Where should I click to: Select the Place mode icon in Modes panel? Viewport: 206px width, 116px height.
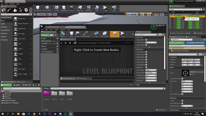click(x=4, y=10)
